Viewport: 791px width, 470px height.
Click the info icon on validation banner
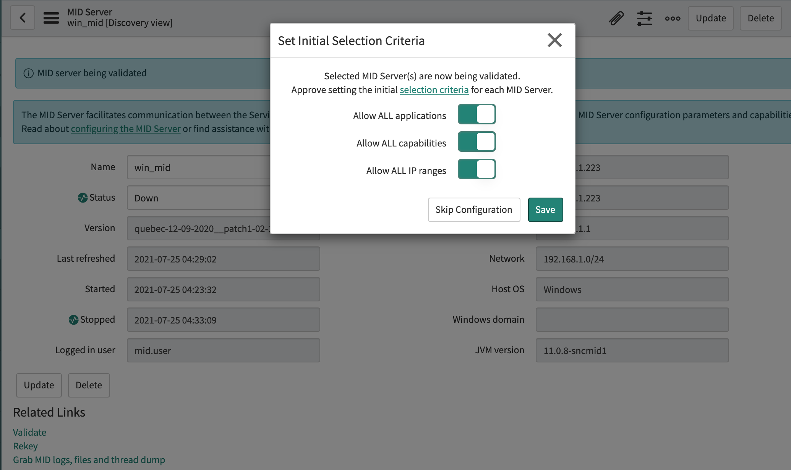(29, 73)
